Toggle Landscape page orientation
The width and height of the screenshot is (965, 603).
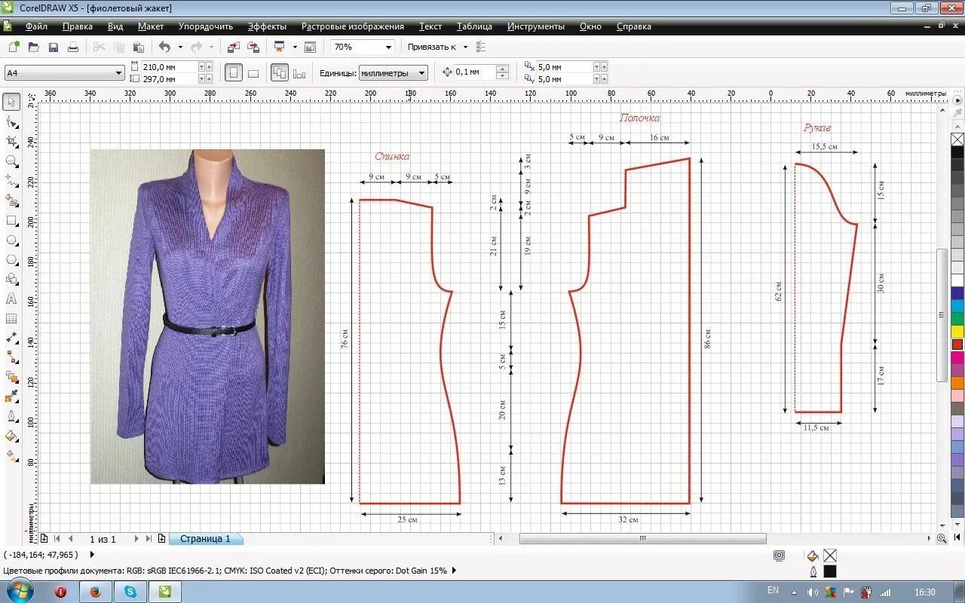253,72
